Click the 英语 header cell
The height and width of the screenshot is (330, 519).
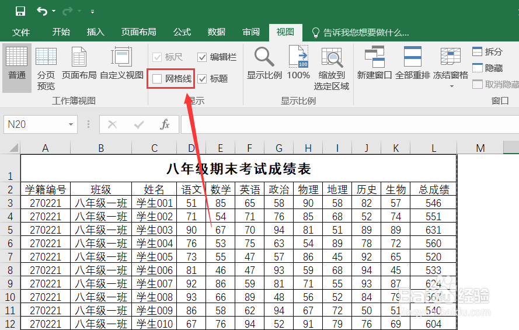[x=250, y=189]
